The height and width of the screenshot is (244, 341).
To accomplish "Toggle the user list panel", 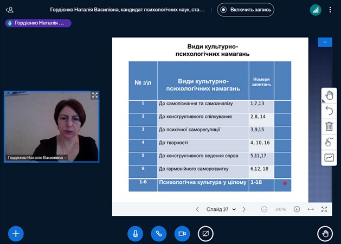I will pos(9,10).
